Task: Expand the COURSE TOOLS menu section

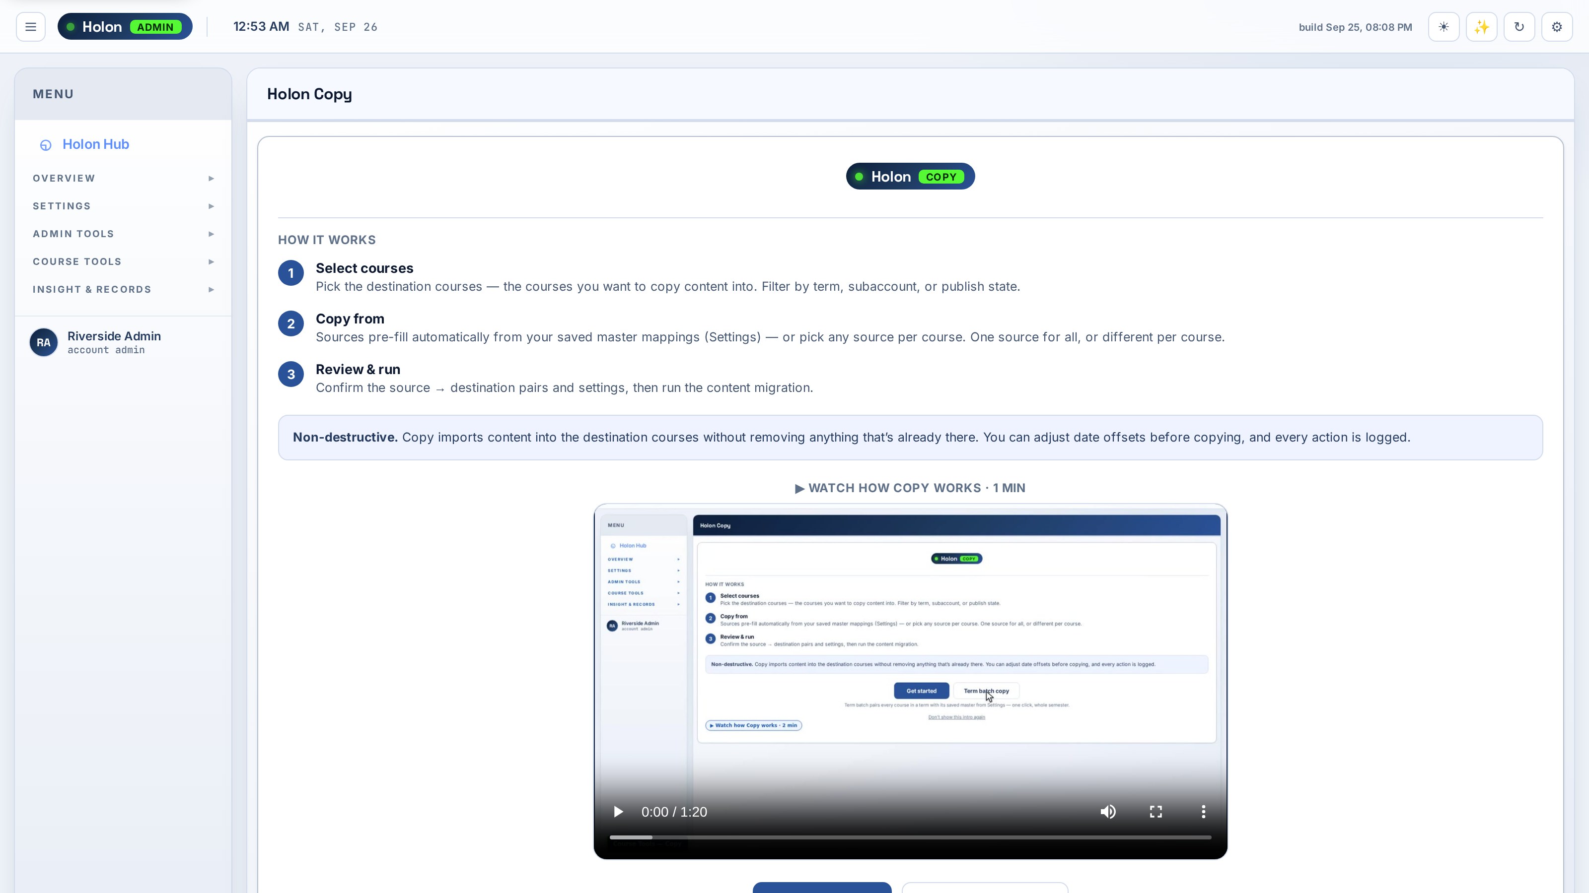Action: click(123, 261)
